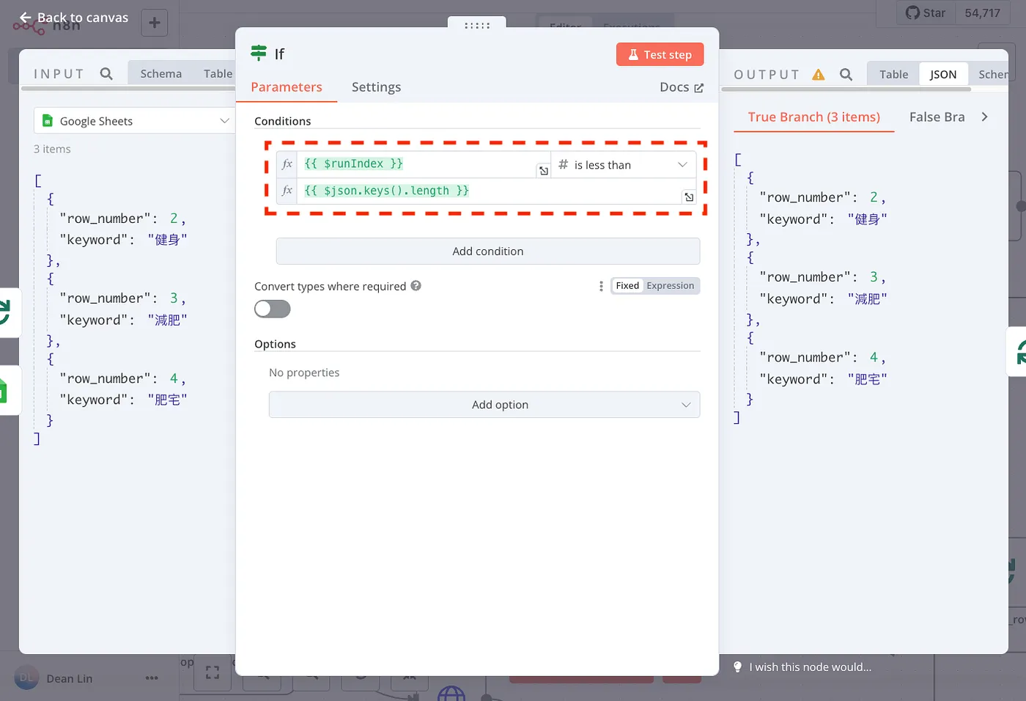
Task: Expand the Add option dropdown
Action: point(484,405)
